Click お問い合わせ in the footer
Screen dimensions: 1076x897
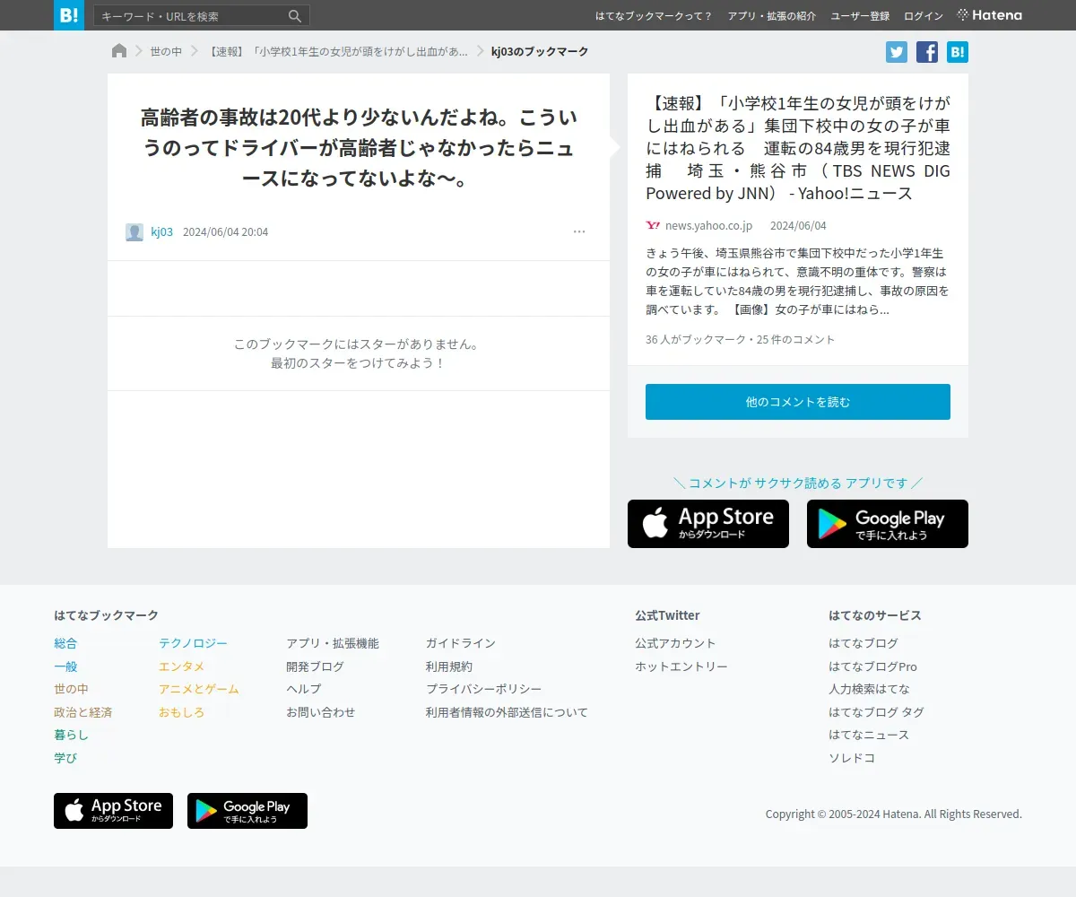320,712
